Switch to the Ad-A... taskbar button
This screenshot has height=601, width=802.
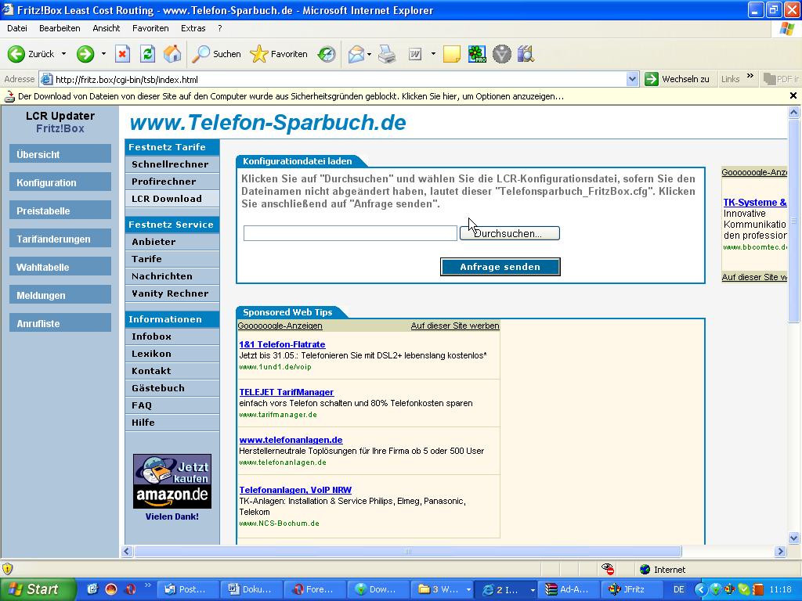pos(570,589)
